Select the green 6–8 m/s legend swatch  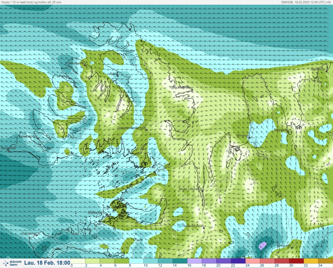coord(122,261)
